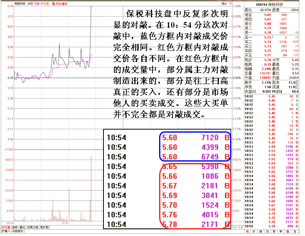Click the minus zoom button under chart

tap(238, 227)
